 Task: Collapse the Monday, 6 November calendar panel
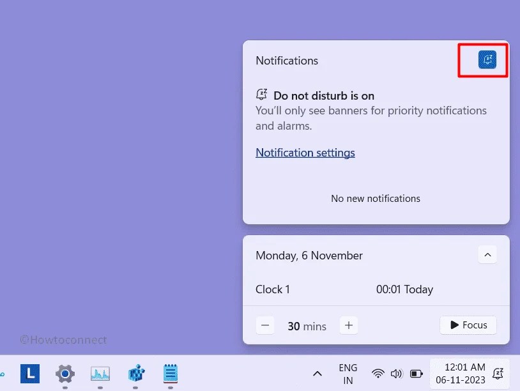[487, 254]
